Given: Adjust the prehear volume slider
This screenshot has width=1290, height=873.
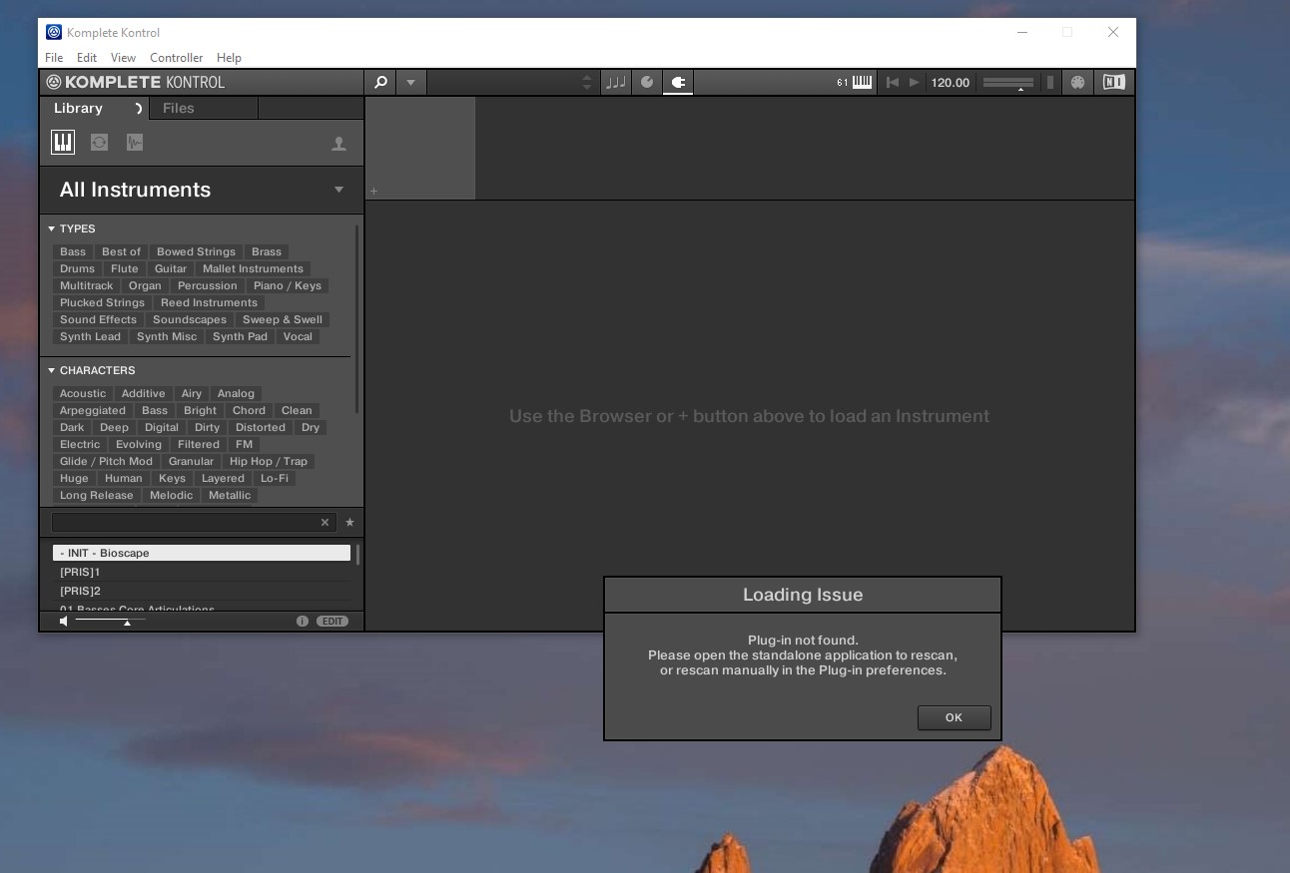Looking at the screenshot, I should (x=110, y=622).
